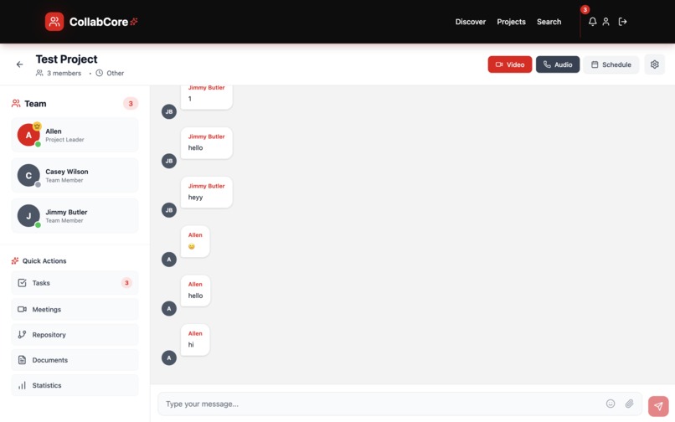Click Allen's red avatar in Team list
Image resolution: width=675 pixels, height=422 pixels.
[28, 135]
